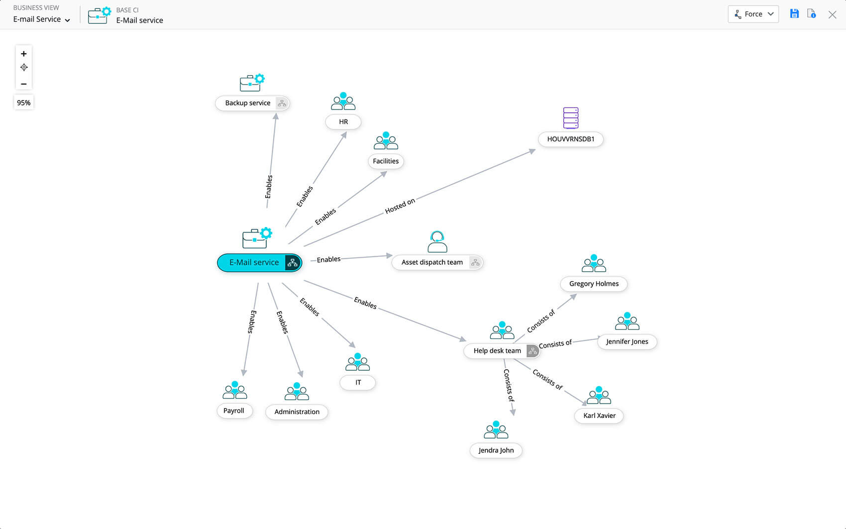The width and height of the screenshot is (846, 529).
Task: Select the Jendra John node
Action: (496, 450)
